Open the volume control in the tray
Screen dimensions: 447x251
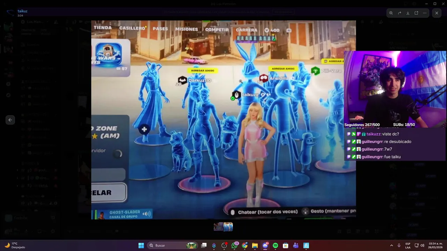(x=422, y=245)
